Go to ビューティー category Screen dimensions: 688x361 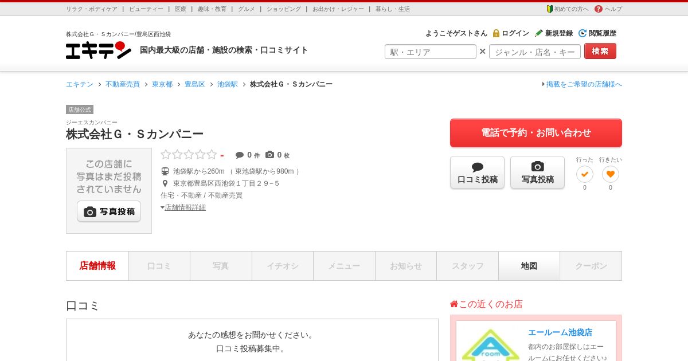click(x=146, y=9)
